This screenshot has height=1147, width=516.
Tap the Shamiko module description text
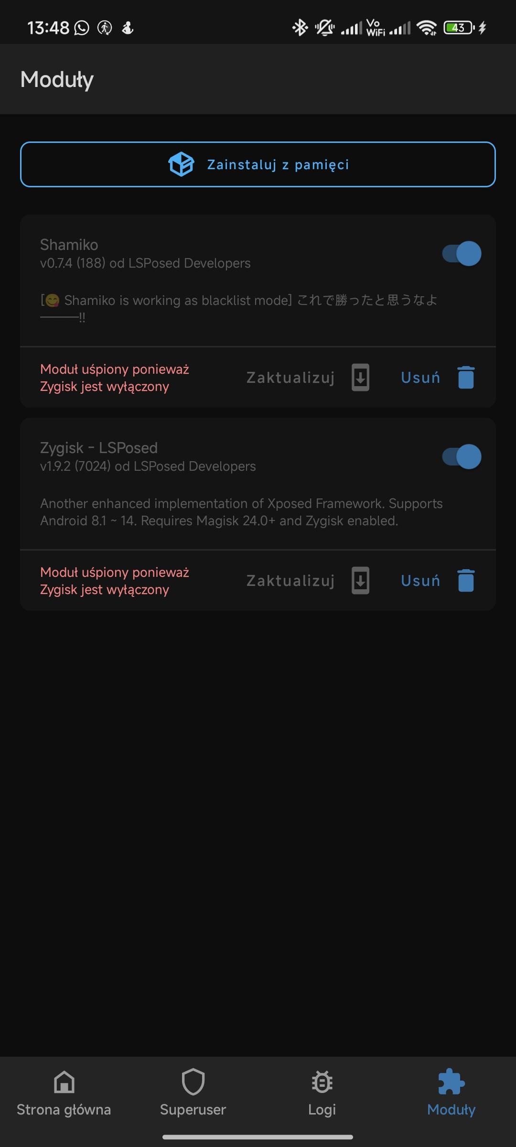[x=239, y=301]
